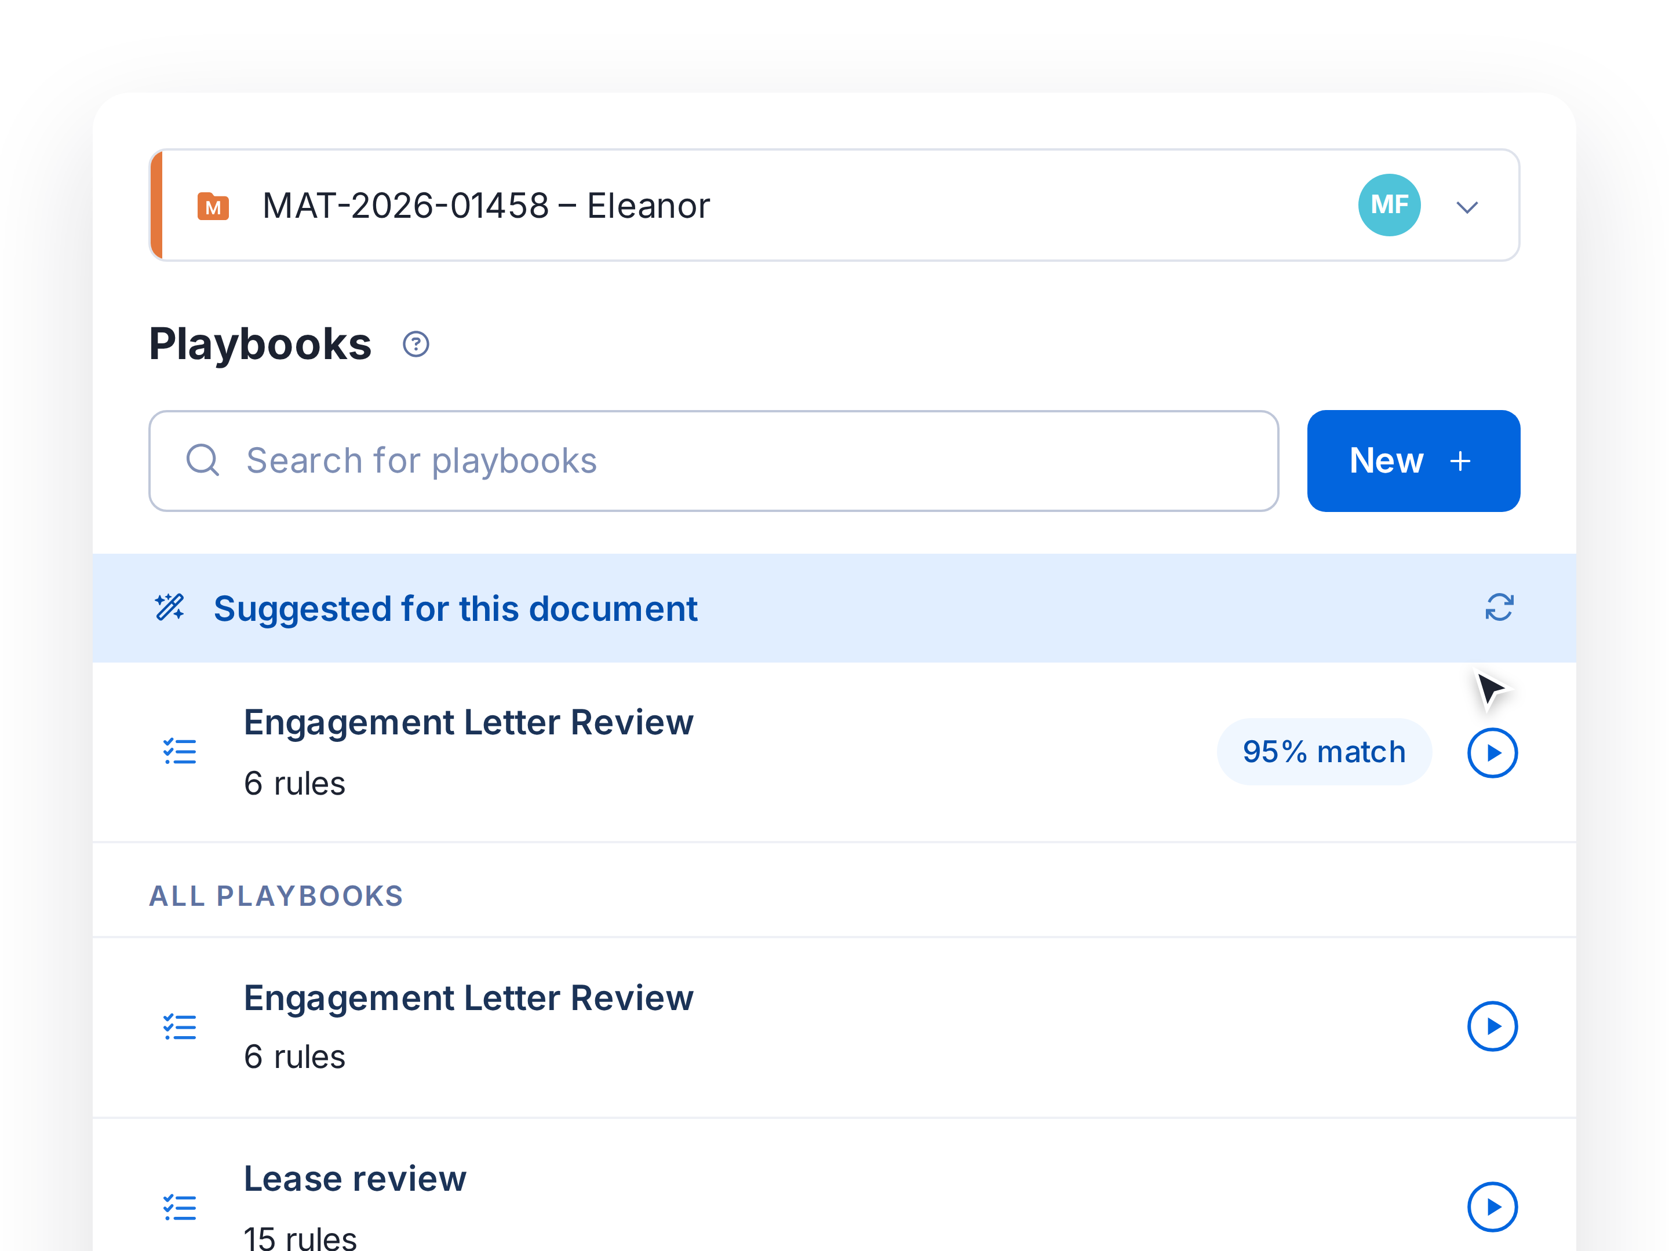1669x1251 pixels.
Task: Click the orange matter folder icon
Action: click(213, 206)
